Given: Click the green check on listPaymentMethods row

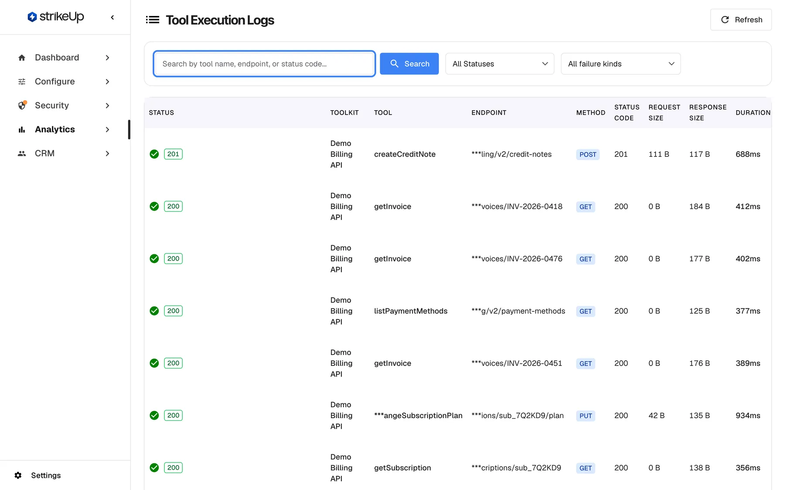Looking at the screenshot, I should (x=154, y=311).
